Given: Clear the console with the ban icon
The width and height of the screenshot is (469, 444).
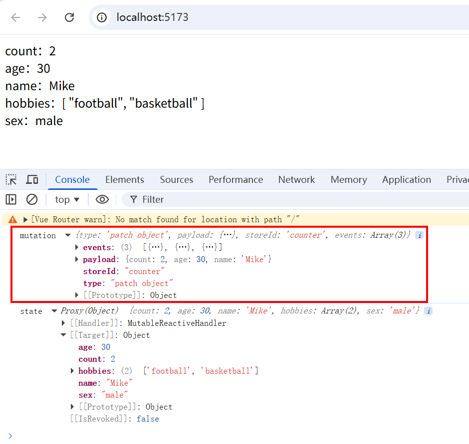Looking at the screenshot, I should tap(32, 199).
